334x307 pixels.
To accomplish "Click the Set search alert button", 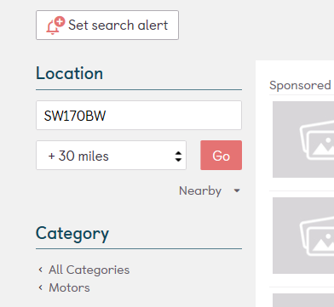I will click(x=107, y=26).
